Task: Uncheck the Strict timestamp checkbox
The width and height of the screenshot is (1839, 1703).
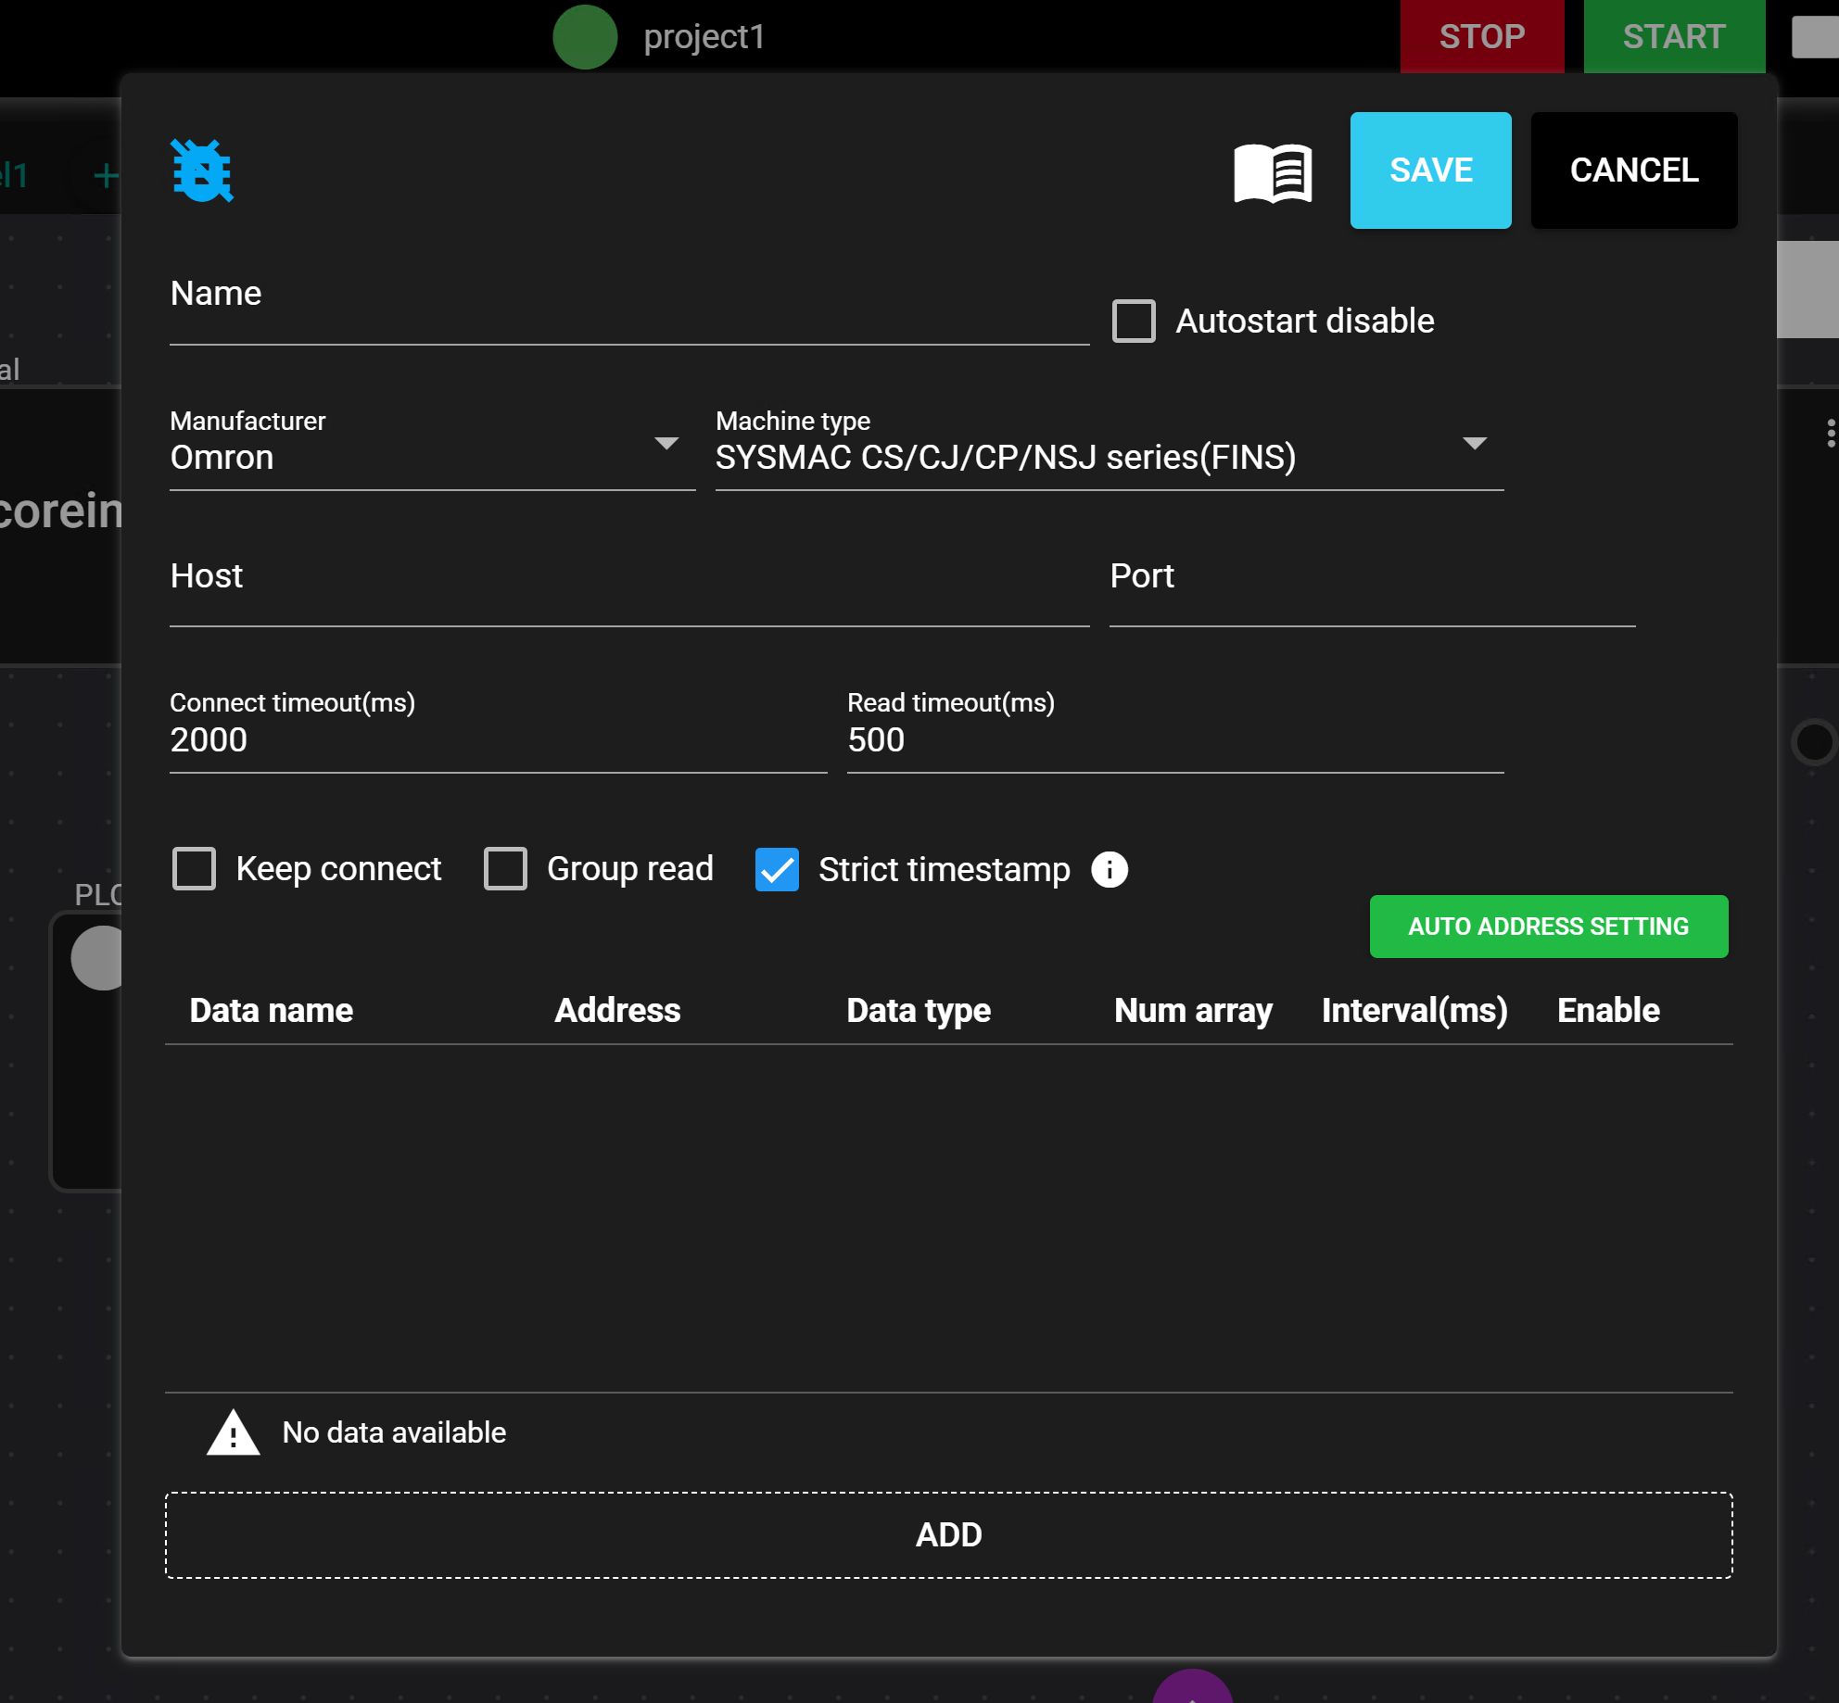Action: (777, 869)
